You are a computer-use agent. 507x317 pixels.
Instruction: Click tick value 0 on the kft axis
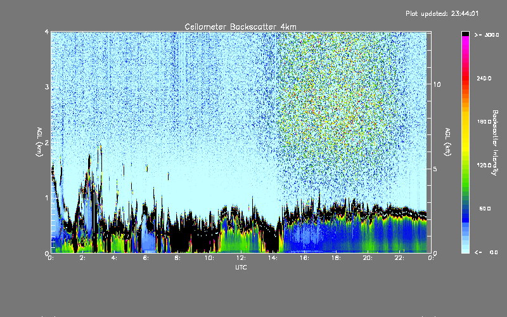[x=435, y=253]
